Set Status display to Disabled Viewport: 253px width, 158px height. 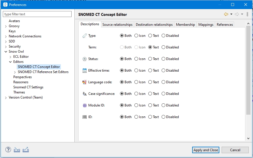pos(164,59)
